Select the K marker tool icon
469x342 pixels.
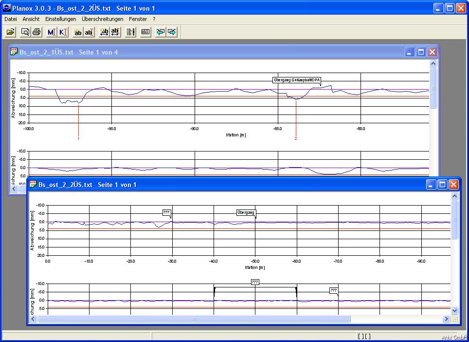pos(62,32)
